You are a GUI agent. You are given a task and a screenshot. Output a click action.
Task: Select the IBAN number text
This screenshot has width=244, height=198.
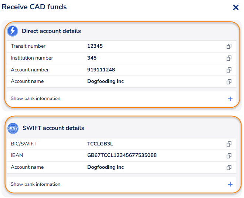pyautogui.click(x=122, y=155)
